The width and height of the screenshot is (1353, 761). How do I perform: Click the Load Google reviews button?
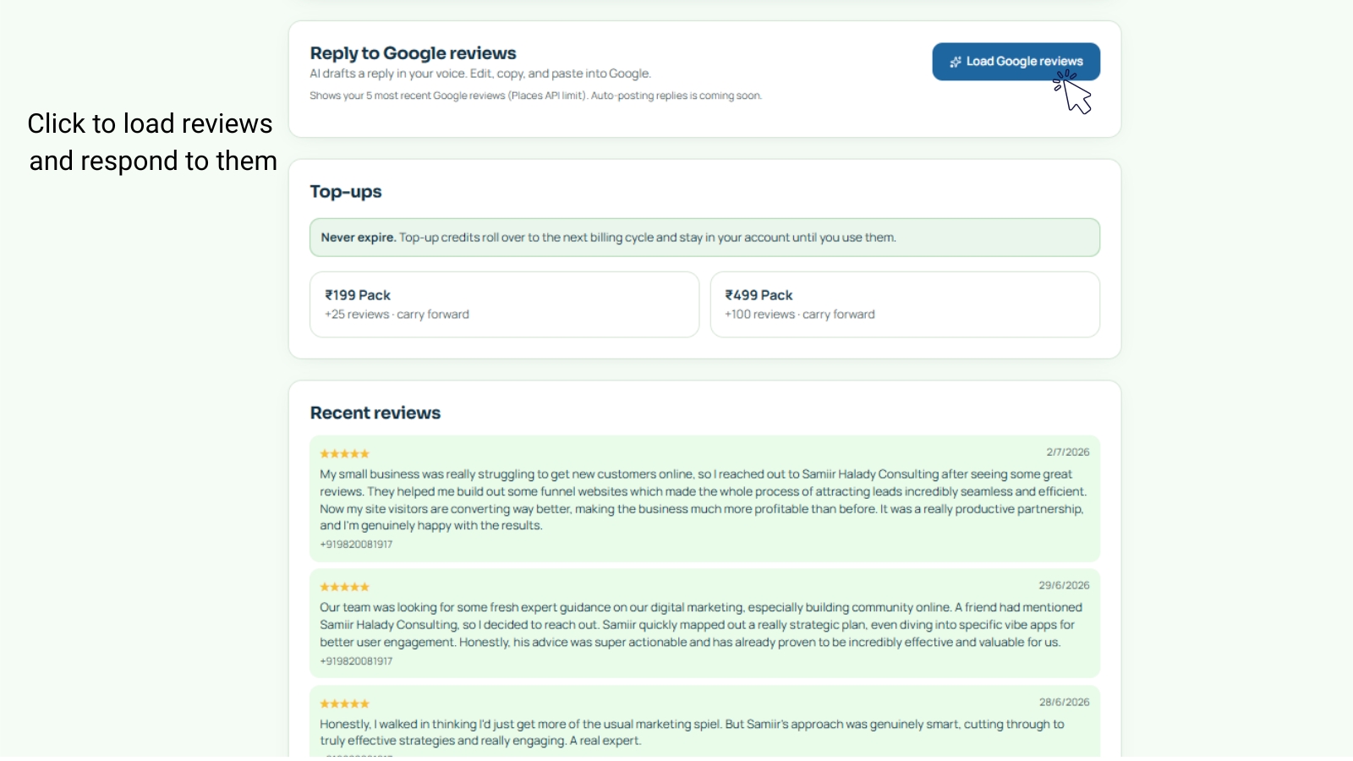pos(1016,62)
